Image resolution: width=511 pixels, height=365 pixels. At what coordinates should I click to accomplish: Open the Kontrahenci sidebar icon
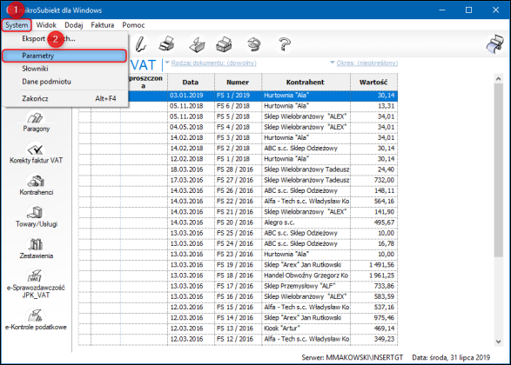point(36,184)
